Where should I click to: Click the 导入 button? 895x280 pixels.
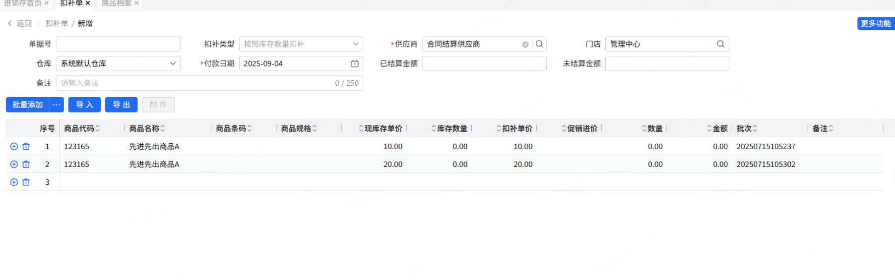(84, 105)
